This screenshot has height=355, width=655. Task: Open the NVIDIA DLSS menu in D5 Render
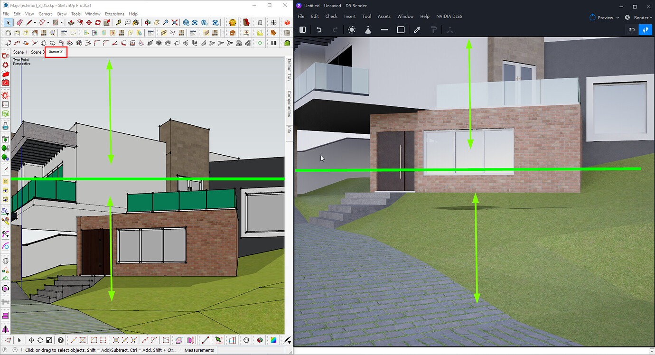click(x=449, y=16)
